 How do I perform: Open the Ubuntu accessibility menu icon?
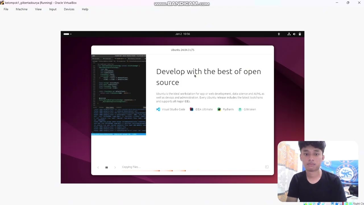279,34
